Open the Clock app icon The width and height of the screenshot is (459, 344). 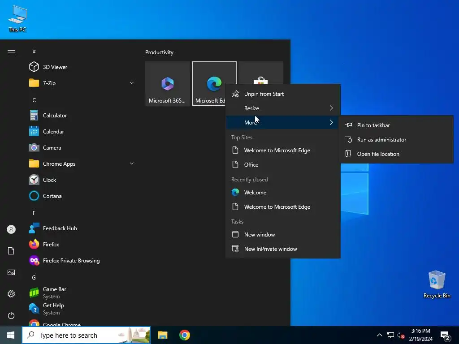click(x=34, y=180)
